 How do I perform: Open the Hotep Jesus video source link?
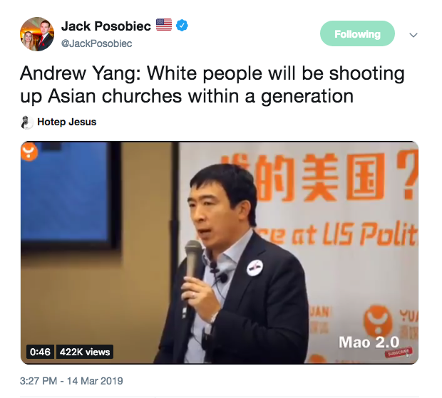[67, 122]
